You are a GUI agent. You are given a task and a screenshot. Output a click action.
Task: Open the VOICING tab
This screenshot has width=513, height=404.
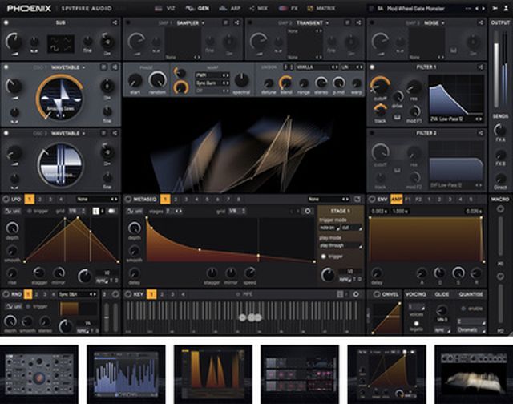click(x=416, y=294)
